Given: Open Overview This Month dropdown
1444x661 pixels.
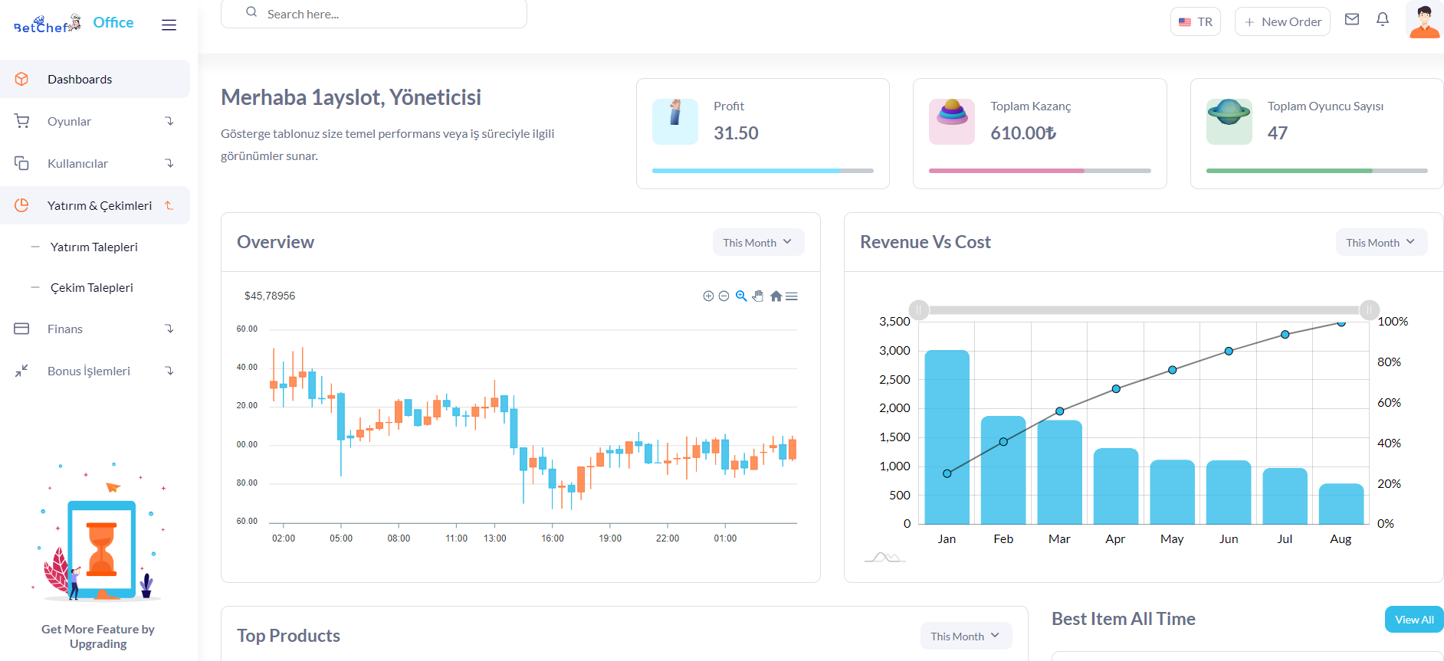Looking at the screenshot, I should pos(758,242).
